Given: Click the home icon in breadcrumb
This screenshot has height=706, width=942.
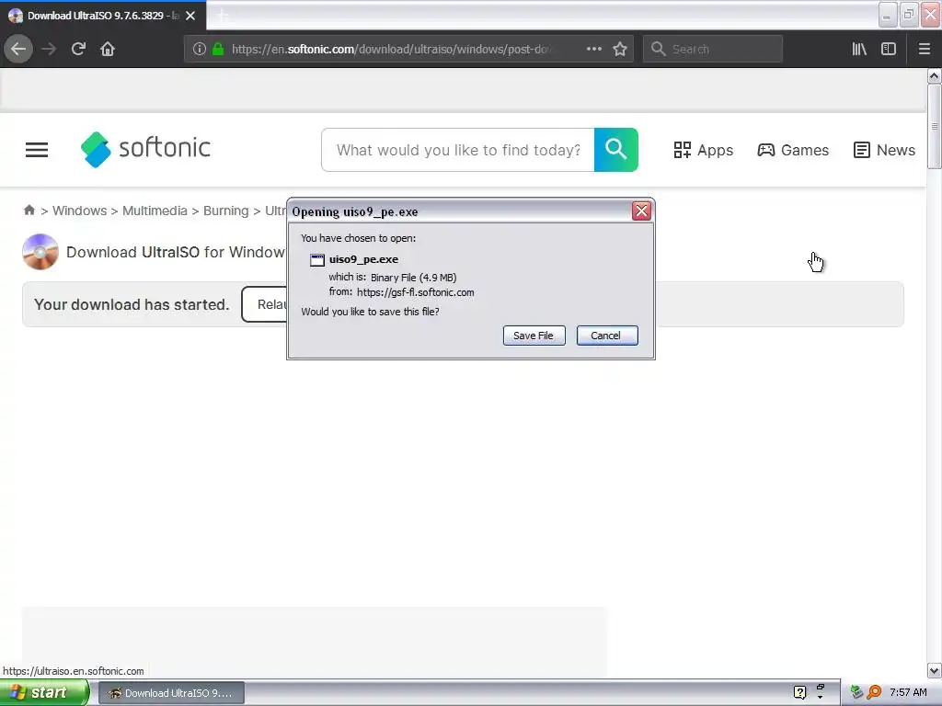Looking at the screenshot, I should tap(29, 211).
